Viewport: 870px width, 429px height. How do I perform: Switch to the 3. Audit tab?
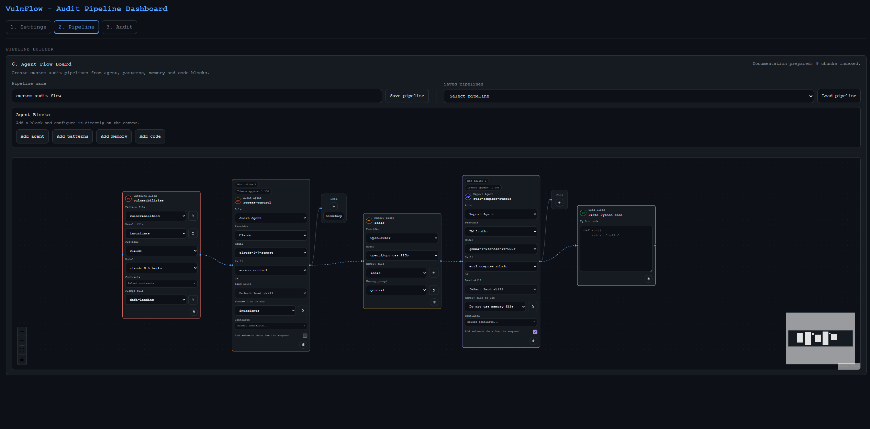coord(119,27)
